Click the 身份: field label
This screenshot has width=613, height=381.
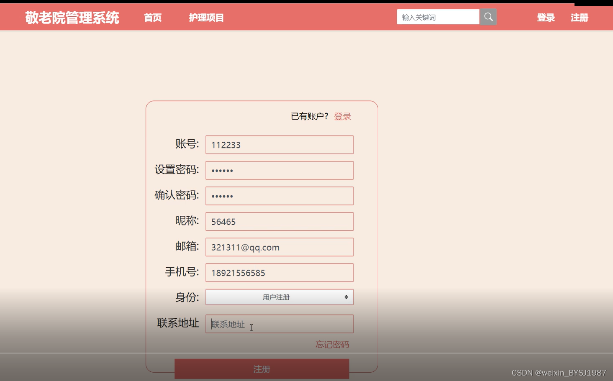[187, 297]
